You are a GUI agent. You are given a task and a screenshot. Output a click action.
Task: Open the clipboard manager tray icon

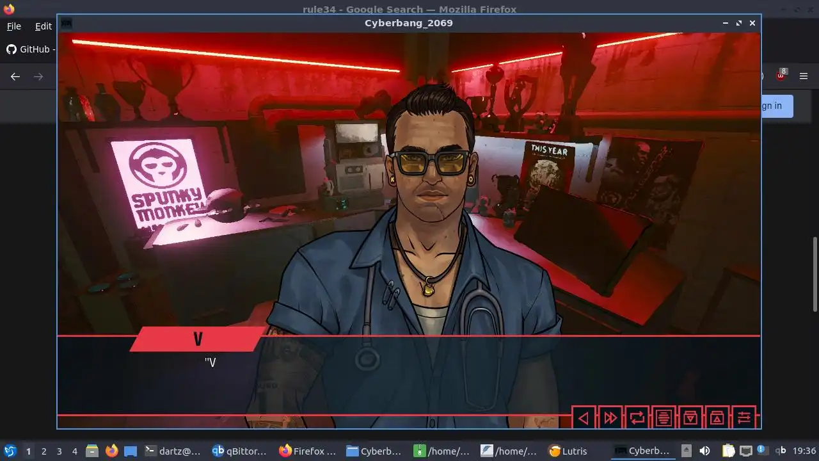point(728,451)
